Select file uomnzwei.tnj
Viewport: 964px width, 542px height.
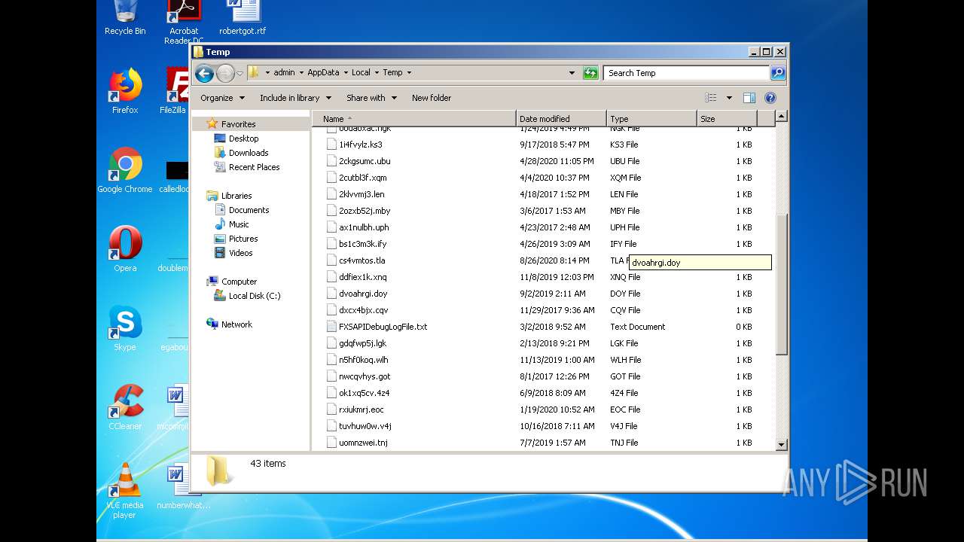[363, 443]
